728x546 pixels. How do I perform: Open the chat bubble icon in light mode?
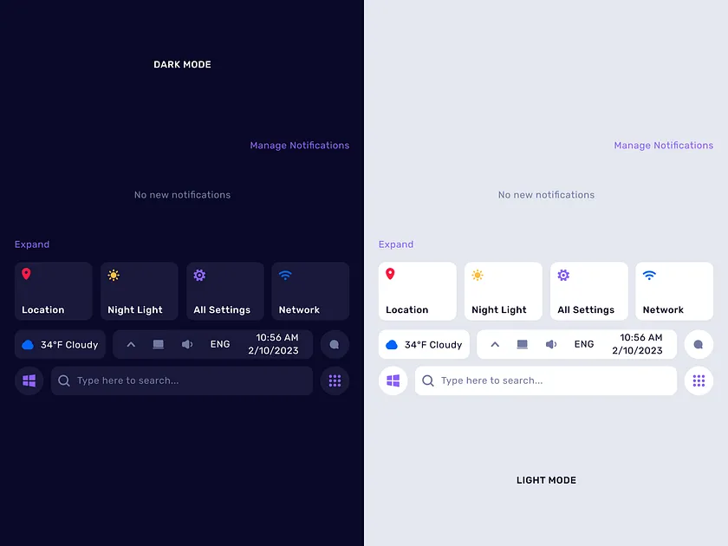[x=699, y=344]
